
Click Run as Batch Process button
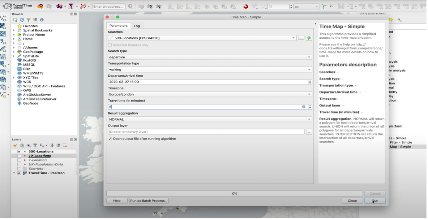(x=149, y=201)
